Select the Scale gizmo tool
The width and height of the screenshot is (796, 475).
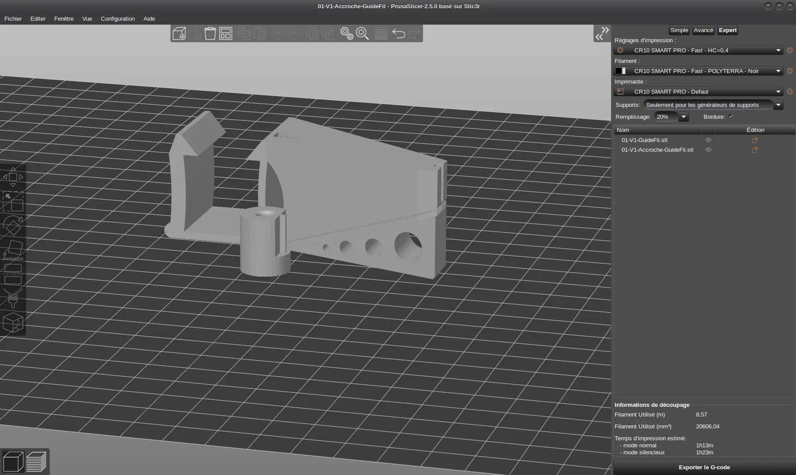coord(13,202)
